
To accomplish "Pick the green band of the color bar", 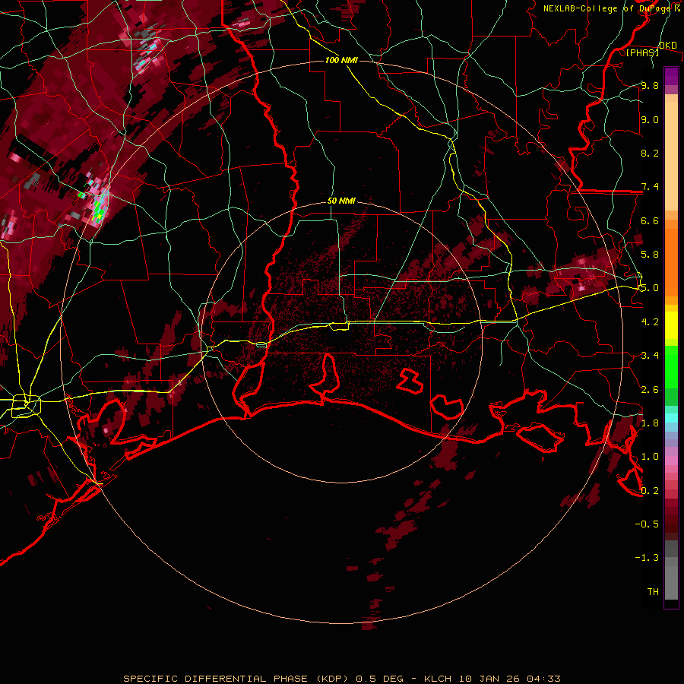I will coord(671,366).
